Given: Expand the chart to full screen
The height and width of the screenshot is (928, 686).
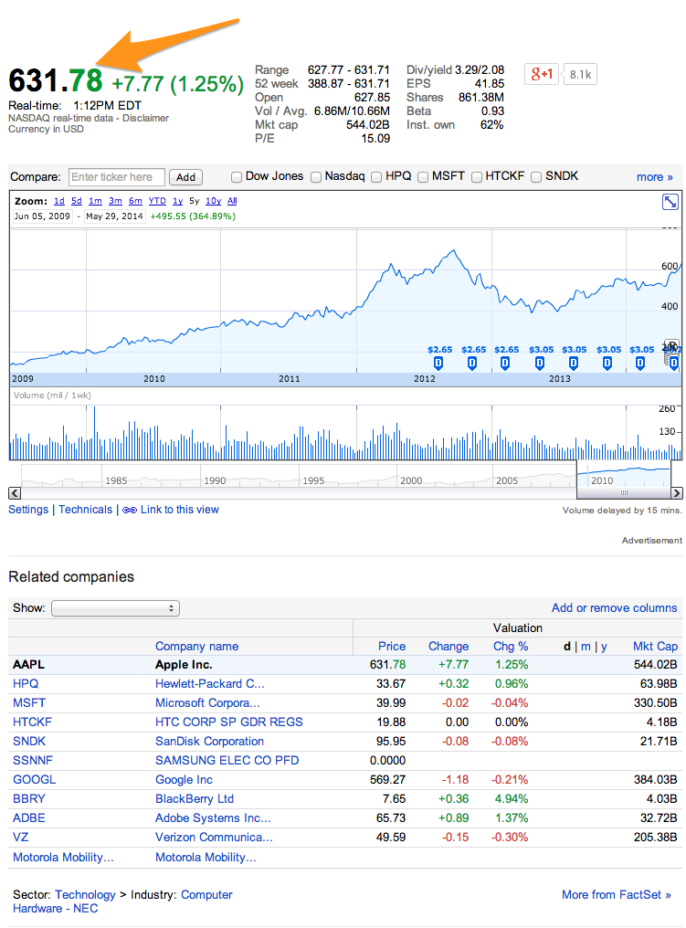Looking at the screenshot, I should [670, 202].
